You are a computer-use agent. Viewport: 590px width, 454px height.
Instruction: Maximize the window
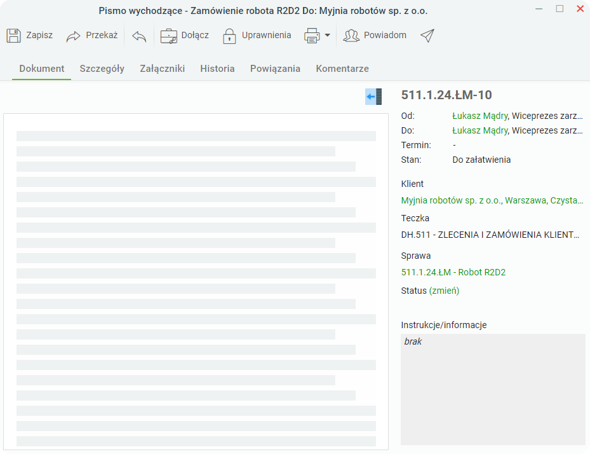[x=560, y=9]
